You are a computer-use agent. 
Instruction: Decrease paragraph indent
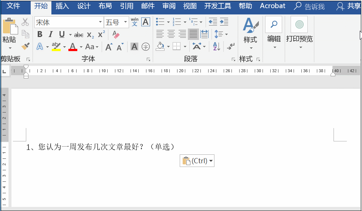213,22
